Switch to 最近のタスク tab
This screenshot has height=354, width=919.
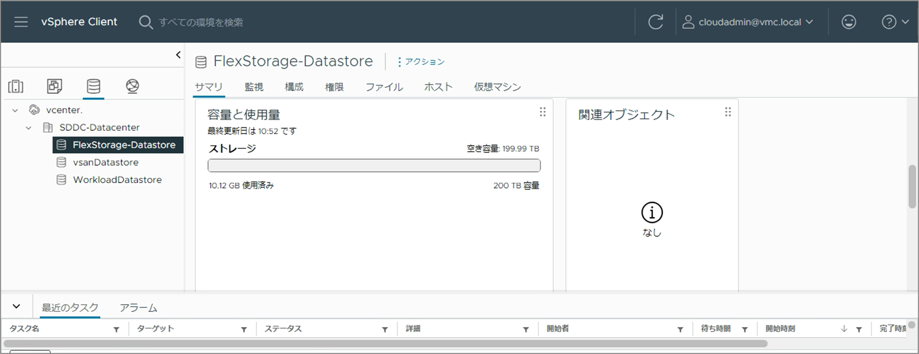70,307
